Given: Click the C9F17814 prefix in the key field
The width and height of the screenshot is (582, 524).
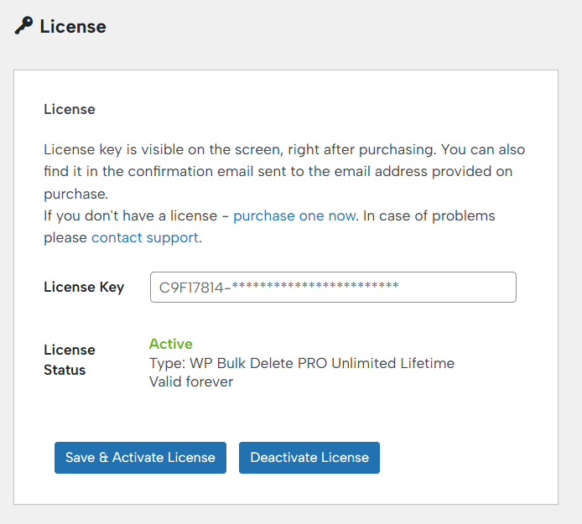Looking at the screenshot, I should pos(191,288).
